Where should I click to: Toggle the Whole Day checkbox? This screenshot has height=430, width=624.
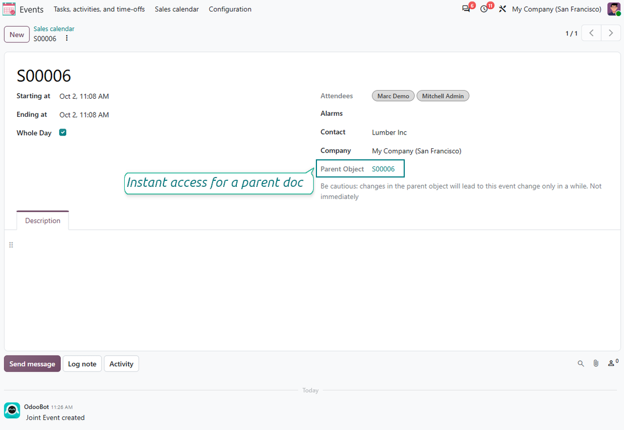[x=63, y=132]
